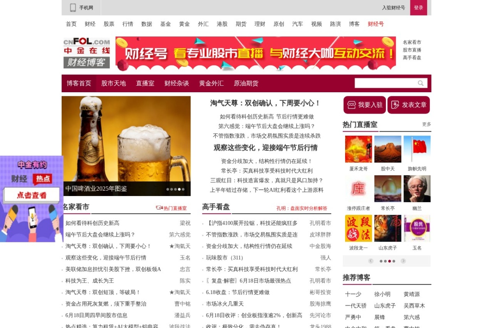Click the 我要入驻 button
This screenshot has width=493, height=328.
tap(364, 105)
